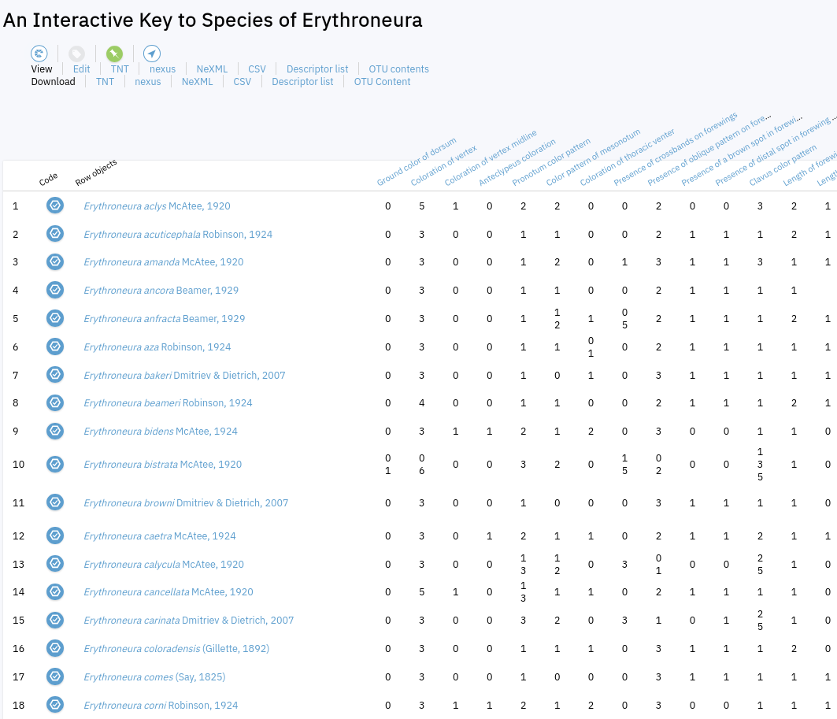Open OTU contents in the View row
This screenshot has width=837, height=719.
pyautogui.click(x=398, y=69)
